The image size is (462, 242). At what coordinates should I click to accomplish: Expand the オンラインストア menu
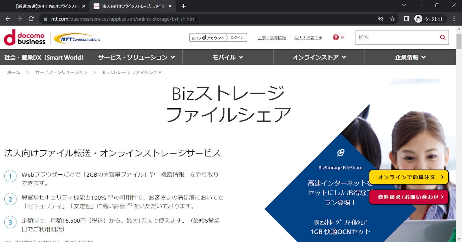319,57
